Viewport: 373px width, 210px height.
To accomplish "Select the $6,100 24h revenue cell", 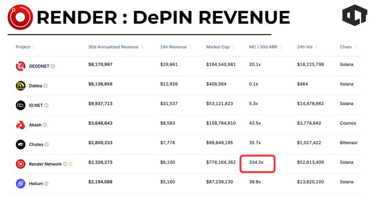I will coord(168,162).
